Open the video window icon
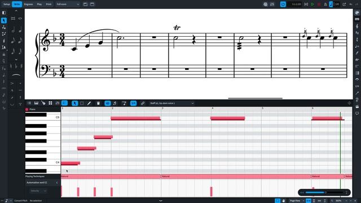361x203 pixels. pos(266,4)
